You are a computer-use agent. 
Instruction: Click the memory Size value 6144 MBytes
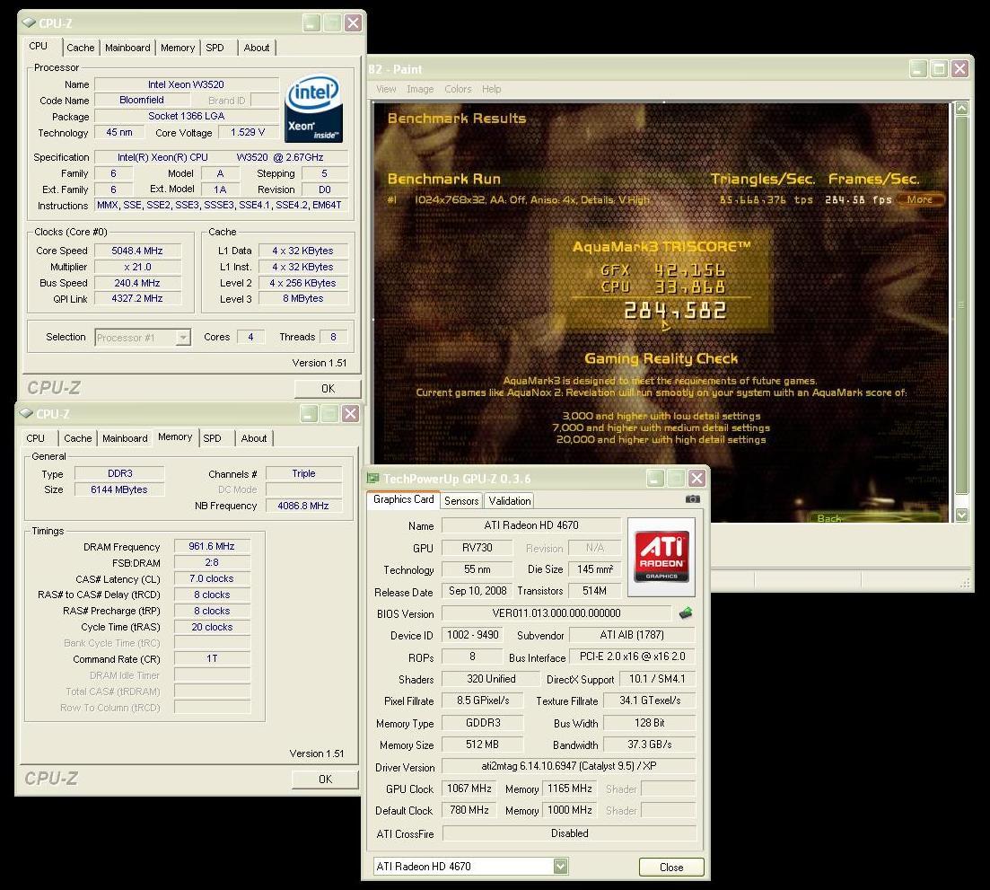118,489
